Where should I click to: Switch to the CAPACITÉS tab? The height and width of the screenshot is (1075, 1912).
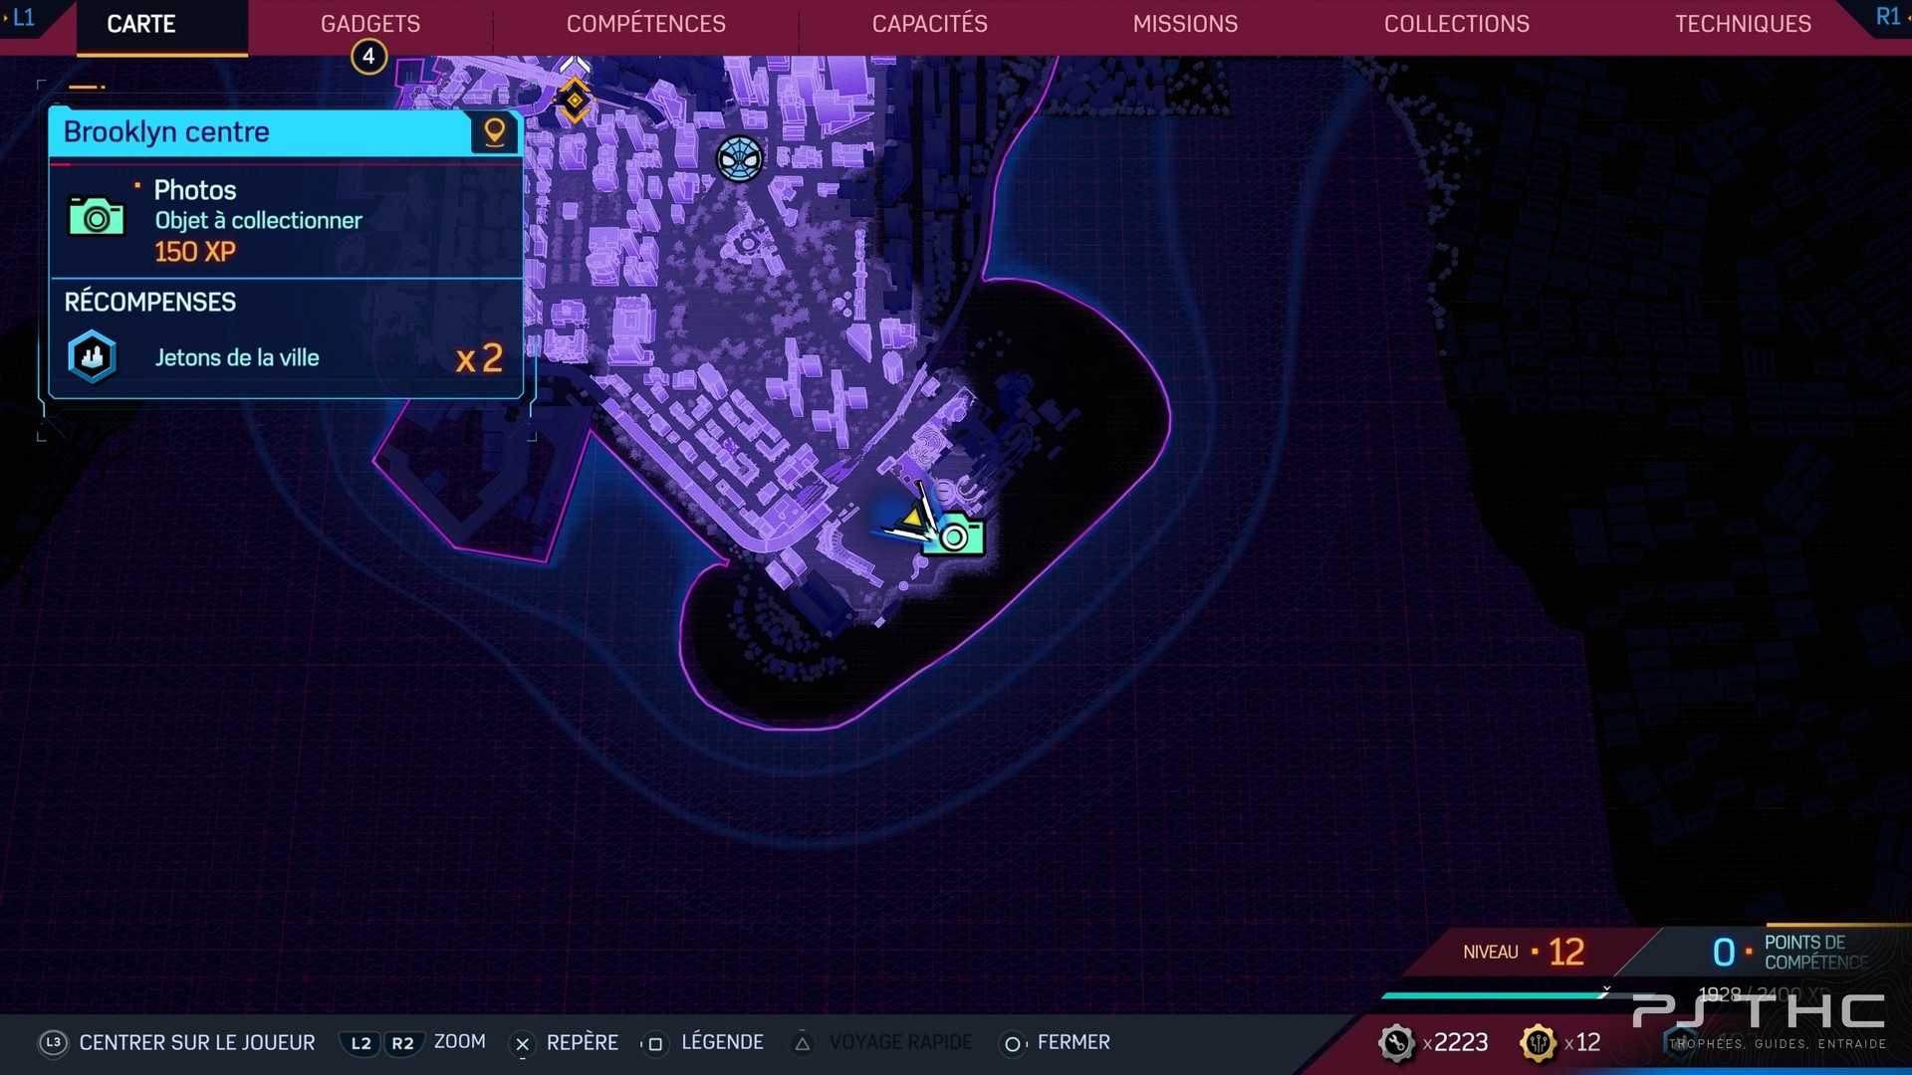tap(930, 24)
